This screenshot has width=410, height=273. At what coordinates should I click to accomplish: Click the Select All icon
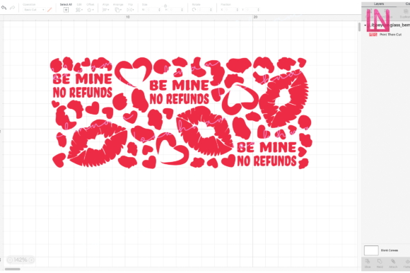point(66,10)
